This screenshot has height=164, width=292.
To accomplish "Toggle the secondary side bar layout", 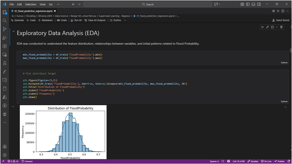I will tap(258, 4).
